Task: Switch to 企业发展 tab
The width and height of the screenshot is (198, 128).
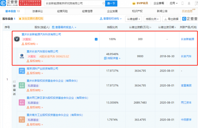Action: click(112, 11)
